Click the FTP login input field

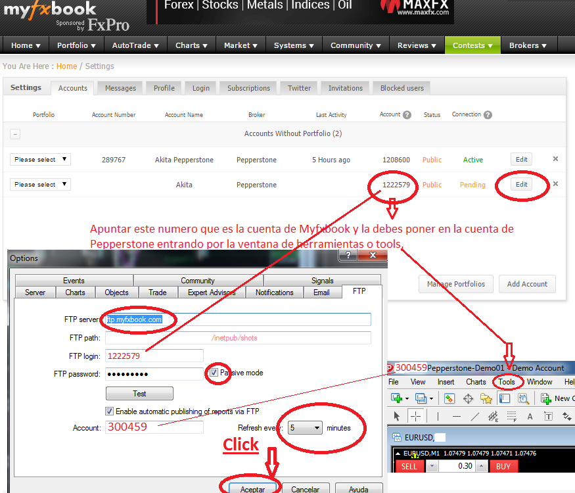154,356
